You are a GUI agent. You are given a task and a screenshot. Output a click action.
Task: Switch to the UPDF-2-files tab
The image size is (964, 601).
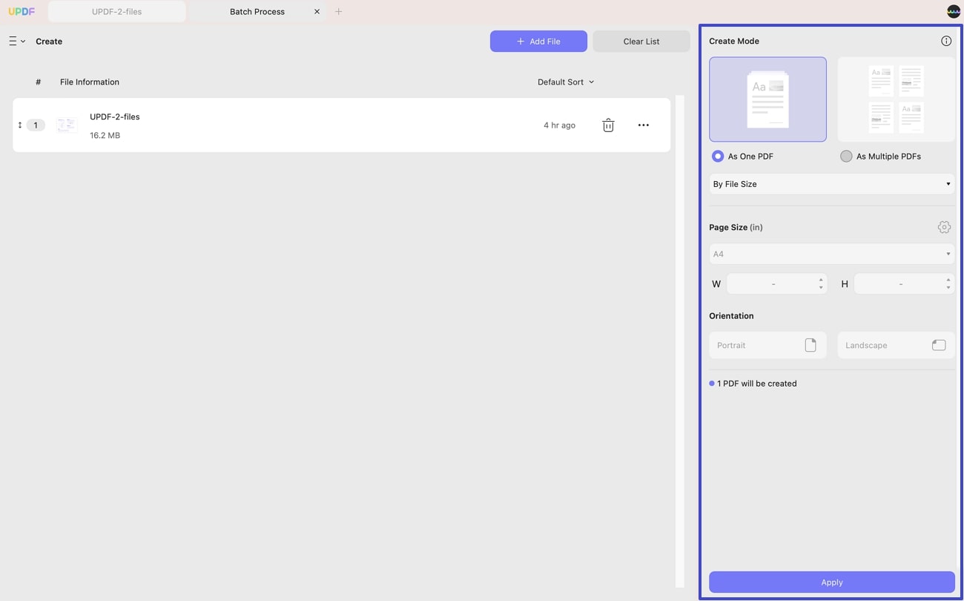117,12
